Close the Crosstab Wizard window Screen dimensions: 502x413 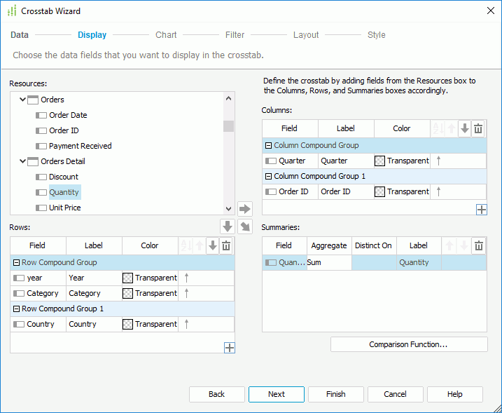coord(490,11)
